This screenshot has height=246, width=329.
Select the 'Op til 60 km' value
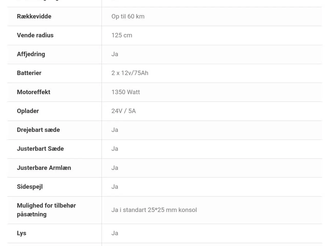(x=128, y=16)
